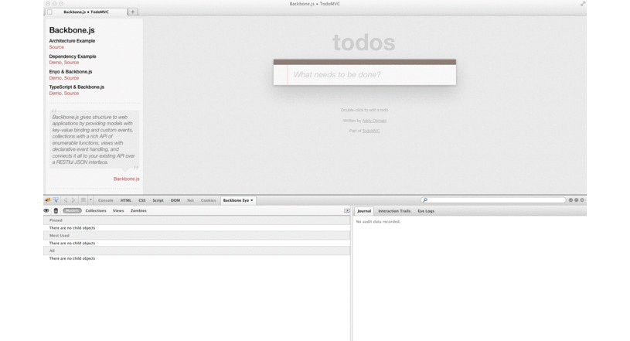
Task: Open the small dropdown arrow beside lines icon
Action: 90,200
